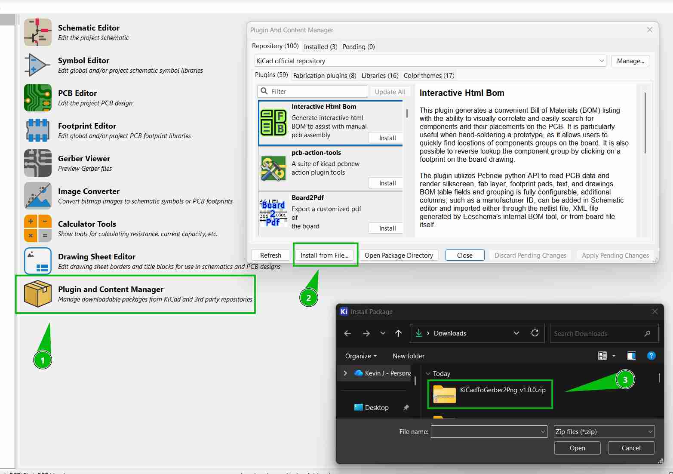Screen dimensions: 673x474
Task: Click the Update All button
Action: [x=390, y=92]
